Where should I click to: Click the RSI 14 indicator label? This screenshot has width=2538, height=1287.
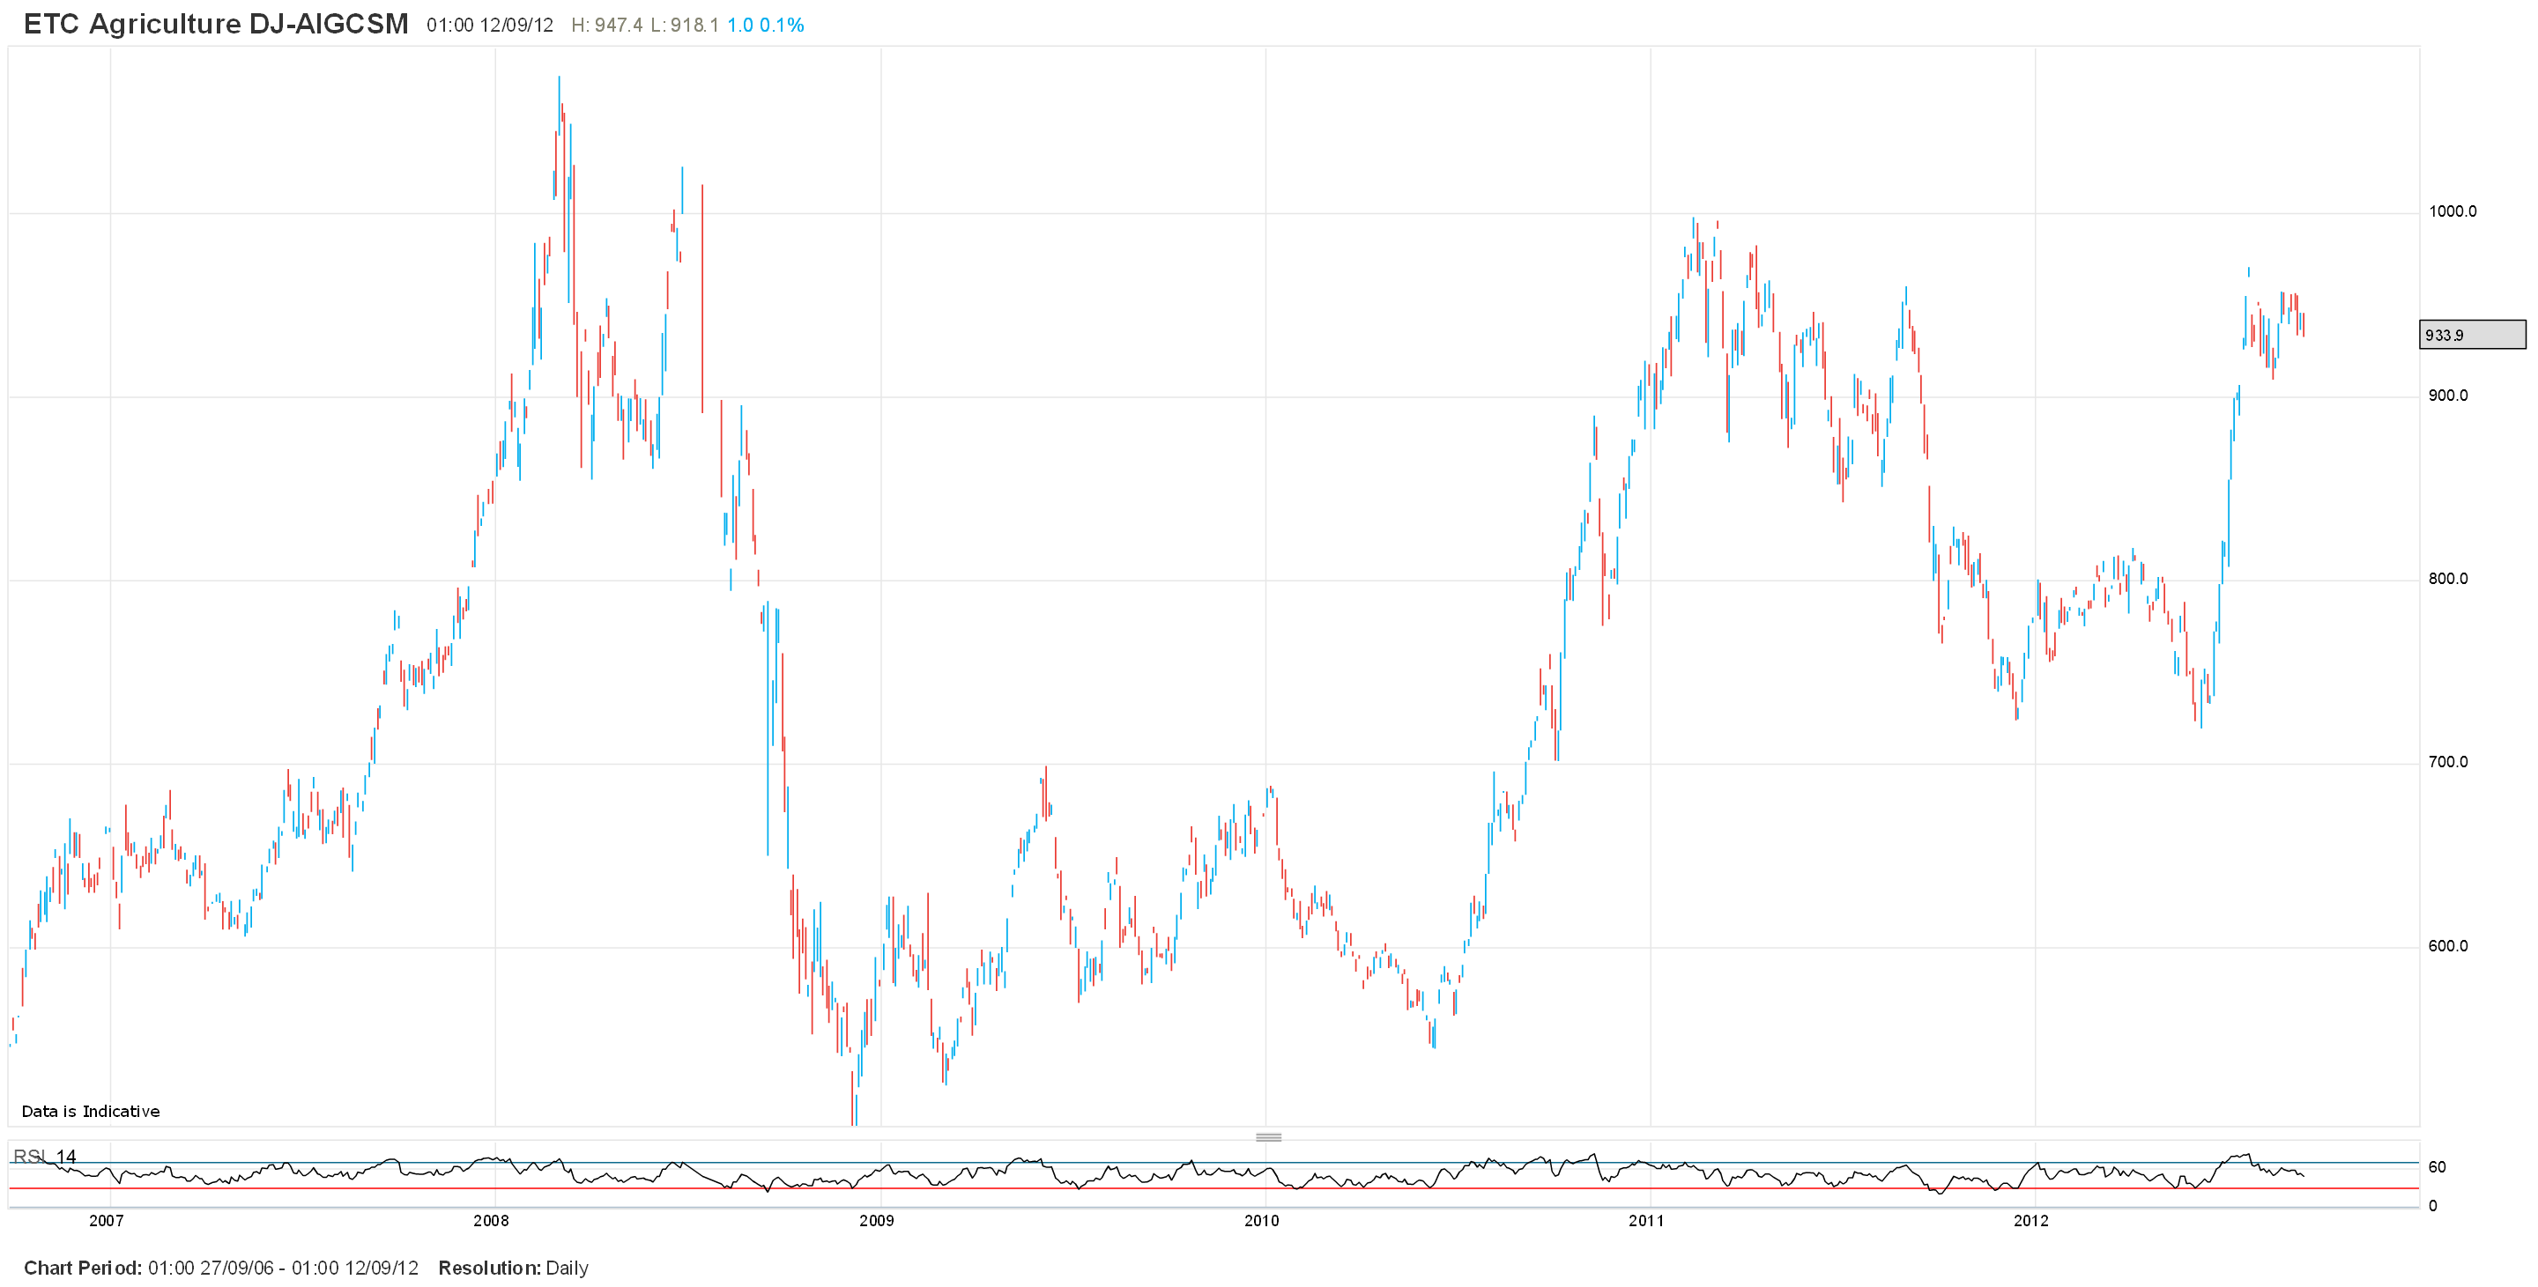[x=44, y=1156]
